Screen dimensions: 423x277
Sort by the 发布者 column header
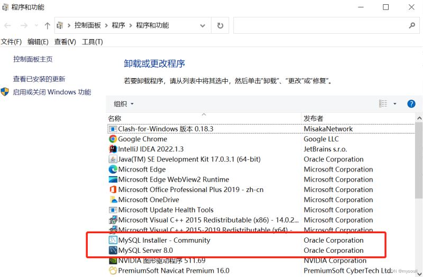(313, 118)
